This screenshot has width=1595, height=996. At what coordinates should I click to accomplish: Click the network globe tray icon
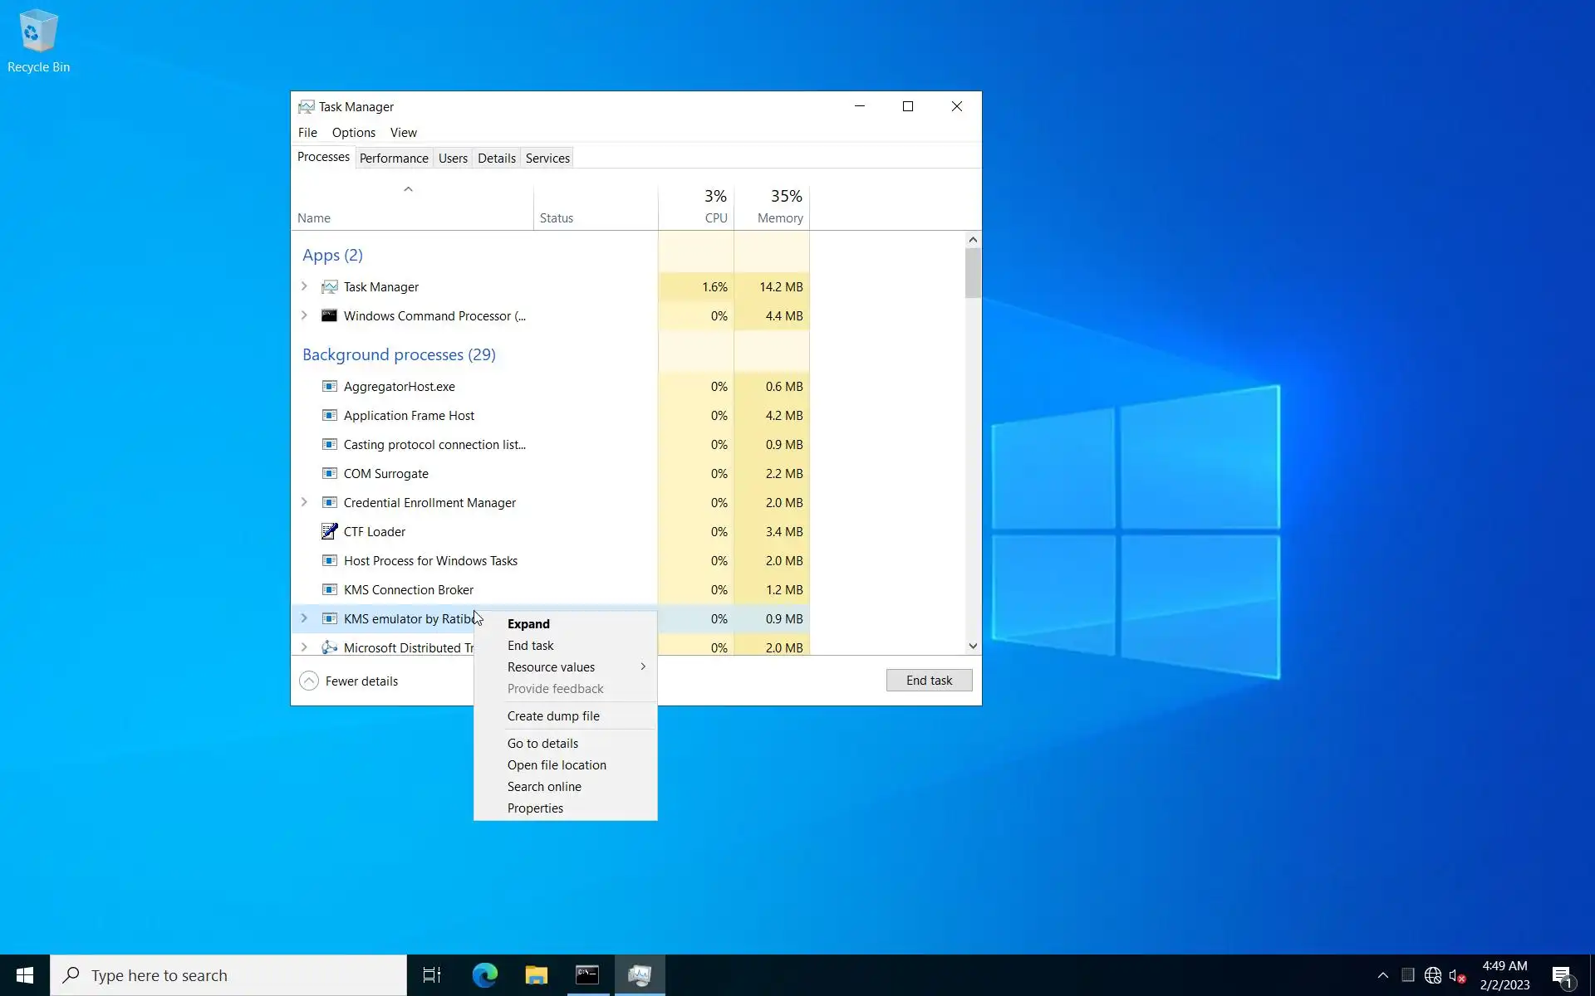pyautogui.click(x=1433, y=975)
